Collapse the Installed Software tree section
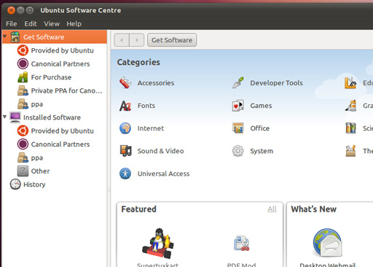Screen dimensions: 373x267 pos(4,117)
